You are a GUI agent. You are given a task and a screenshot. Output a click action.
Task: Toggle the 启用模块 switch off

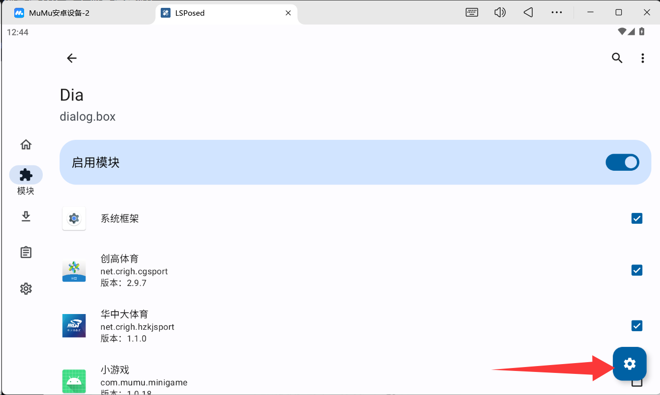coord(622,162)
